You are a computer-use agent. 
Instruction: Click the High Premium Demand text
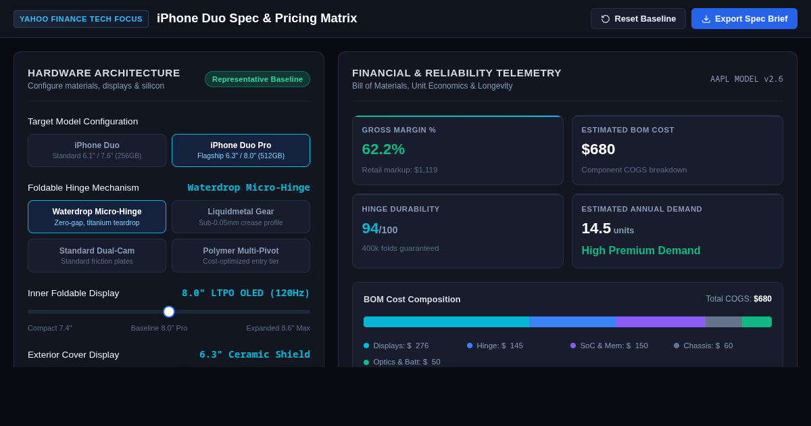641,251
